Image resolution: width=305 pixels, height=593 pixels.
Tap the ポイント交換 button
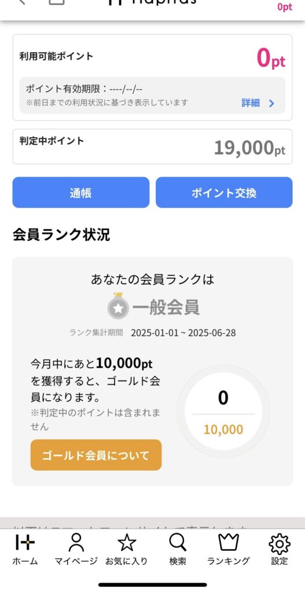click(x=224, y=192)
